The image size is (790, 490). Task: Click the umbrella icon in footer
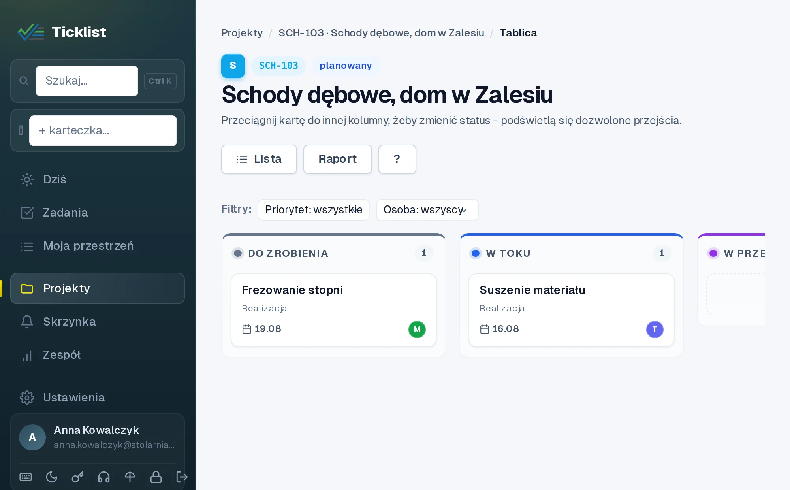point(130,477)
